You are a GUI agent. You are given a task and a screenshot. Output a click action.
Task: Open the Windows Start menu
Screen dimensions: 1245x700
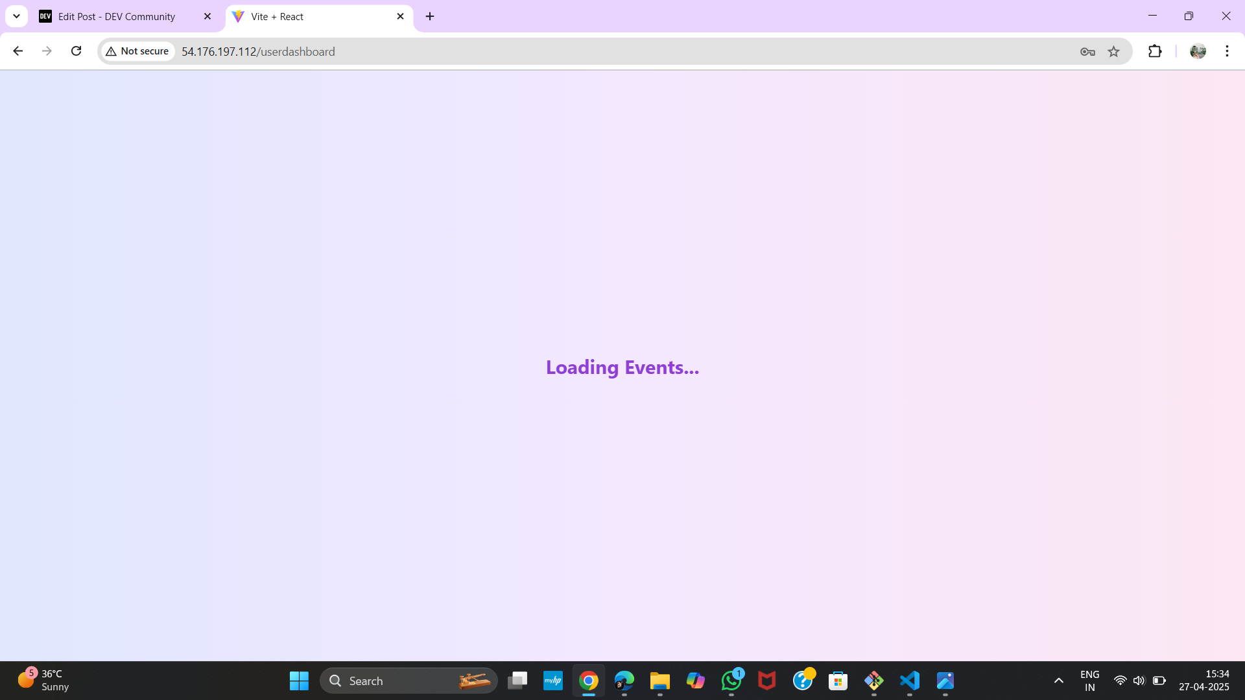tap(299, 681)
